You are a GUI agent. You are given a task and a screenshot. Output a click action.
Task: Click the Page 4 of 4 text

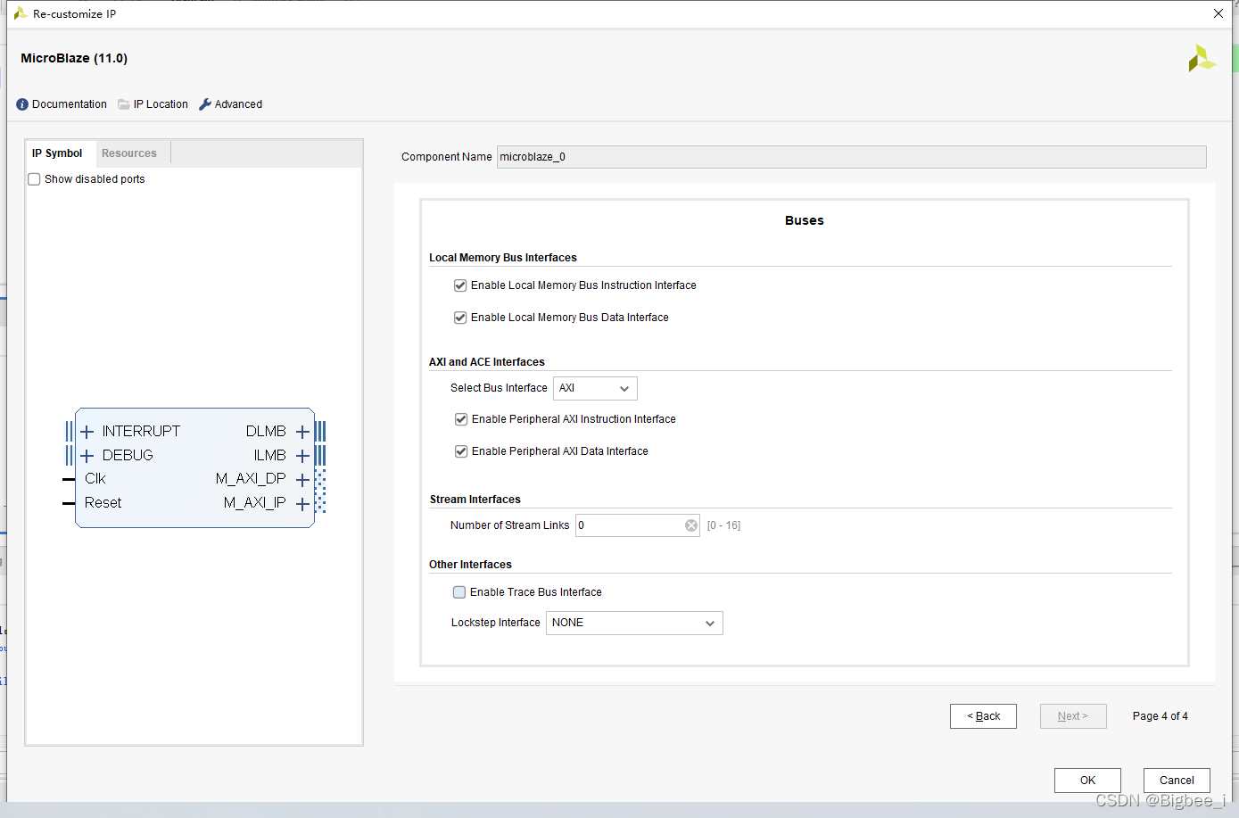[x=1161, y=716]
